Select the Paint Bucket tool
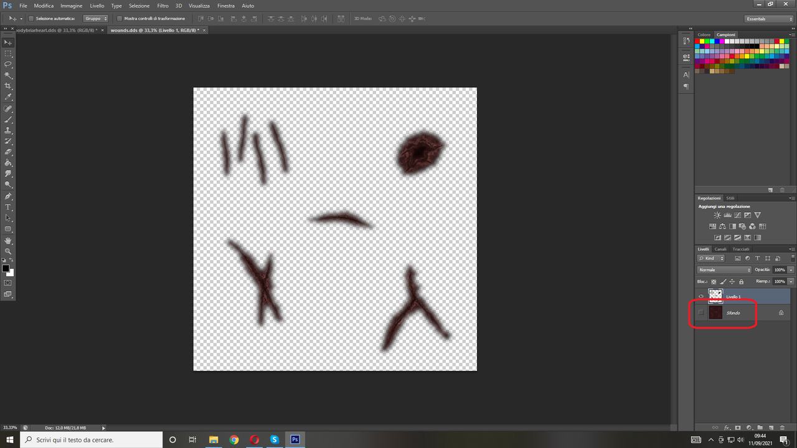Image resolution: width=797 pixels, height=448 pixels. click(8, 162)
